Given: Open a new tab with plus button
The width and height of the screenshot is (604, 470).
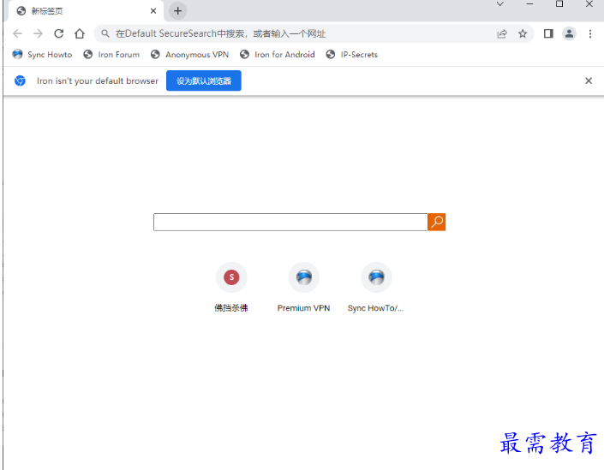Looking at the screenshot, I should point(177,11).
